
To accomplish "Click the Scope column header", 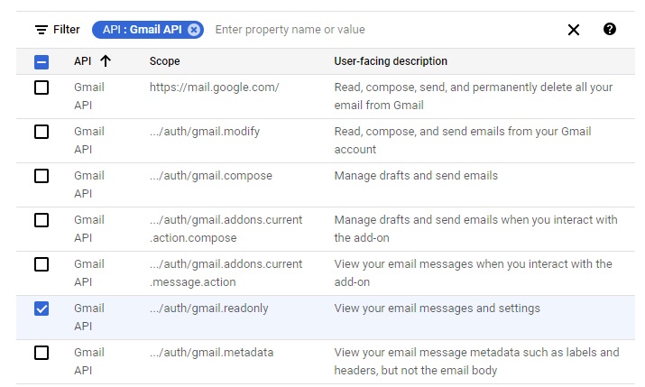I will [165, 61].
